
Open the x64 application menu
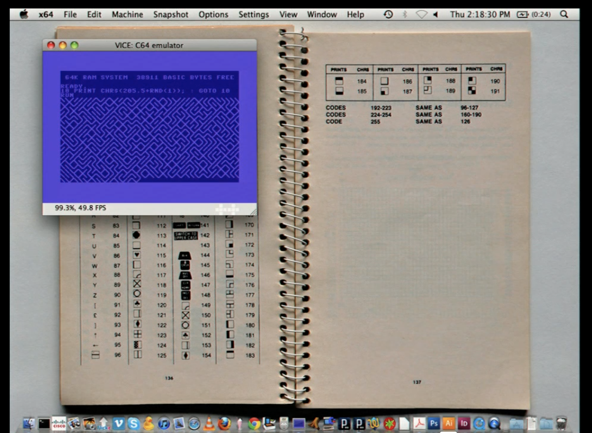coord(46,14)
